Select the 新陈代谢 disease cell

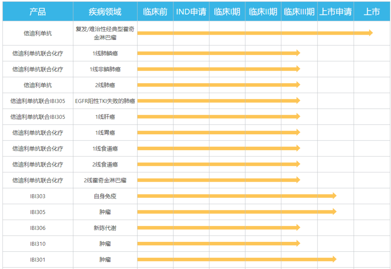pyautogui.click(x=105, y=228)
